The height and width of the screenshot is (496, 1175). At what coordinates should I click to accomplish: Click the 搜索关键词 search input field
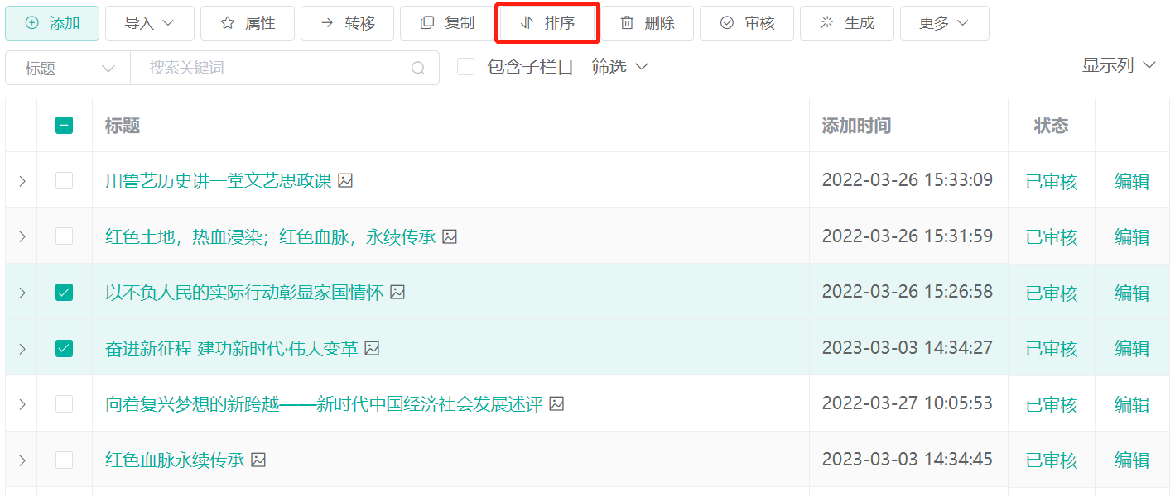click(273, 68)
